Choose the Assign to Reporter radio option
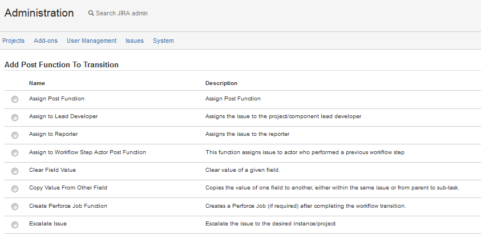This screenshot has height=234, width=481. pyautogui.click(x=15, y=135)
